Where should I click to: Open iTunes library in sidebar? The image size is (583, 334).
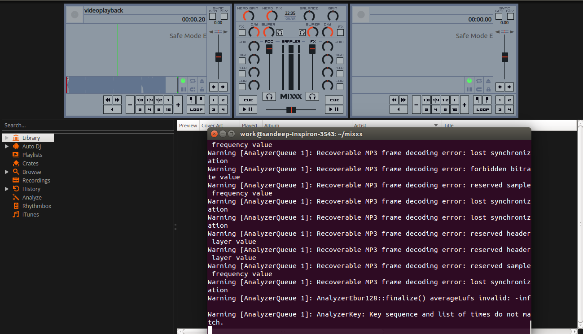31,214
